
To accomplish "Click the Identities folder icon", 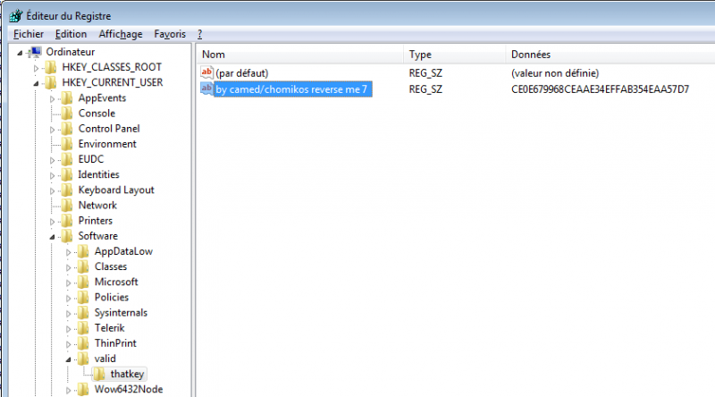I will [67, 174].
